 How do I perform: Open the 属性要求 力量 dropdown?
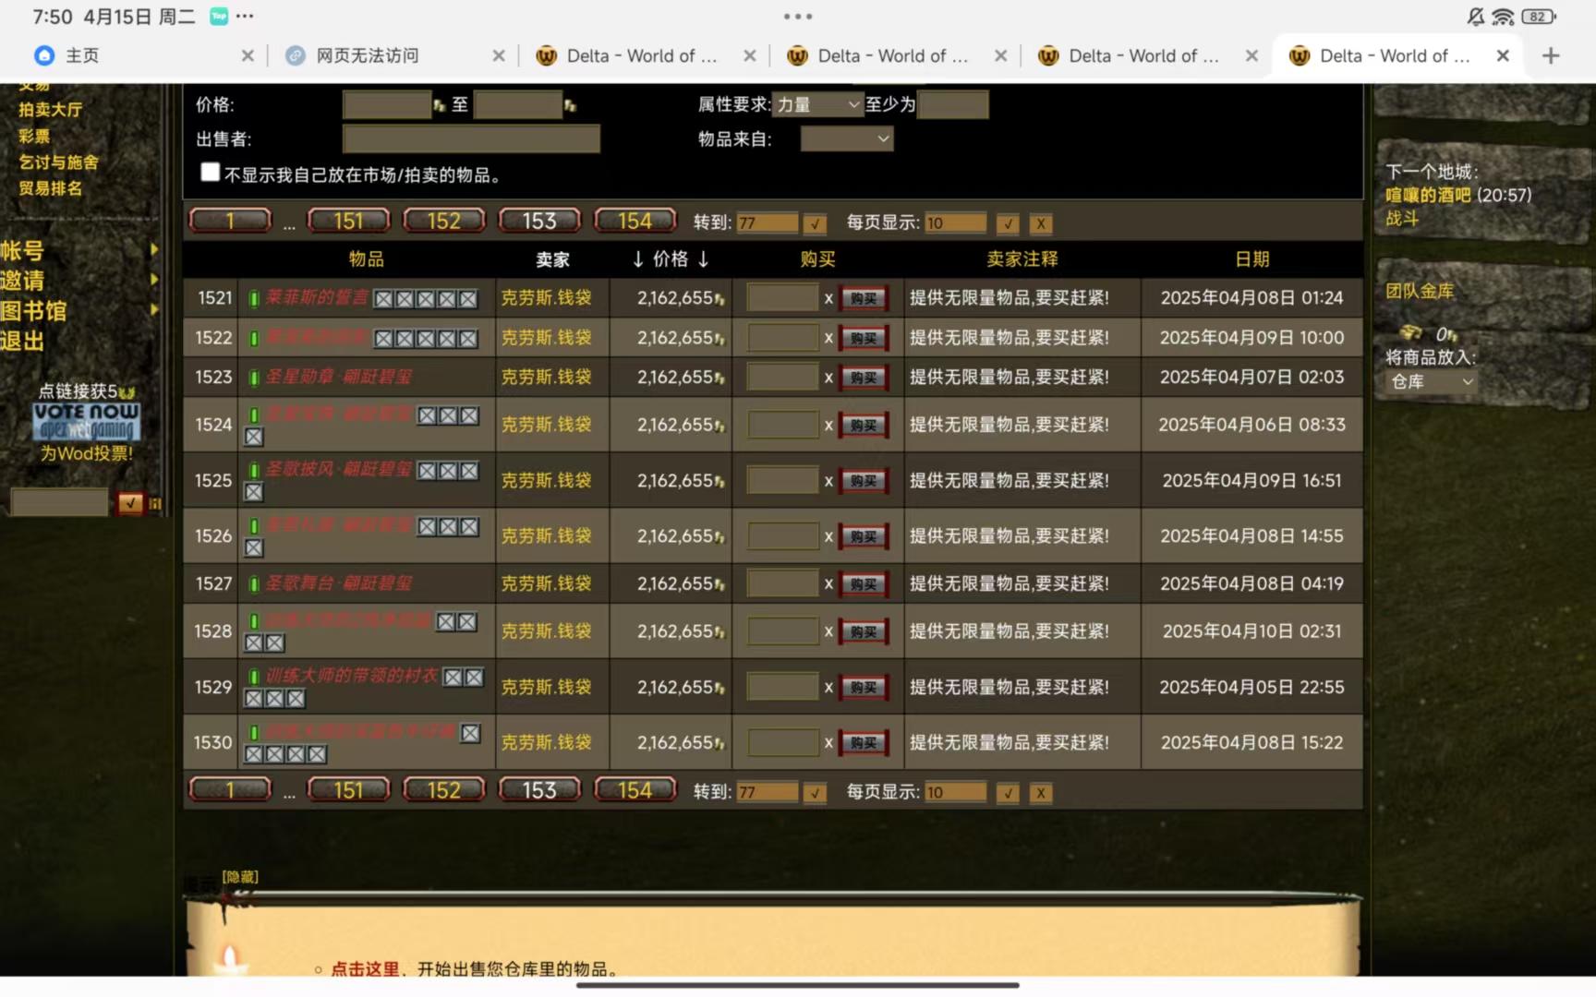[817, 105]
